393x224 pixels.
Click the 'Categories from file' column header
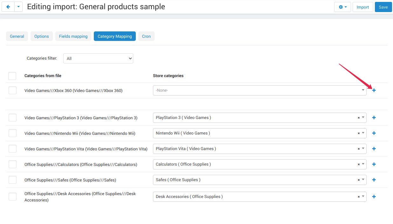click(43, 76)
